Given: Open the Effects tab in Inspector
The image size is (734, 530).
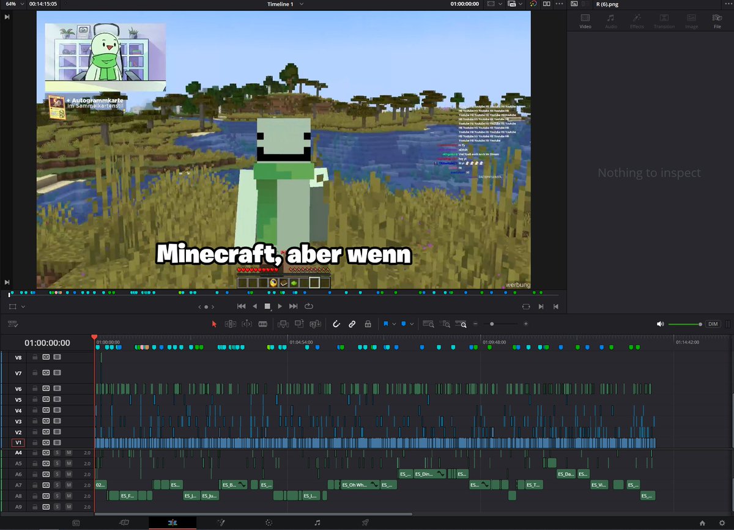Looking at the screenshot, I should coord(637,21).
